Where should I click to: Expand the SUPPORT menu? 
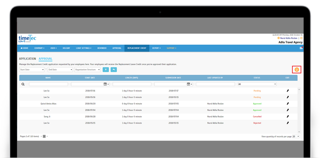tap(172, 48)
